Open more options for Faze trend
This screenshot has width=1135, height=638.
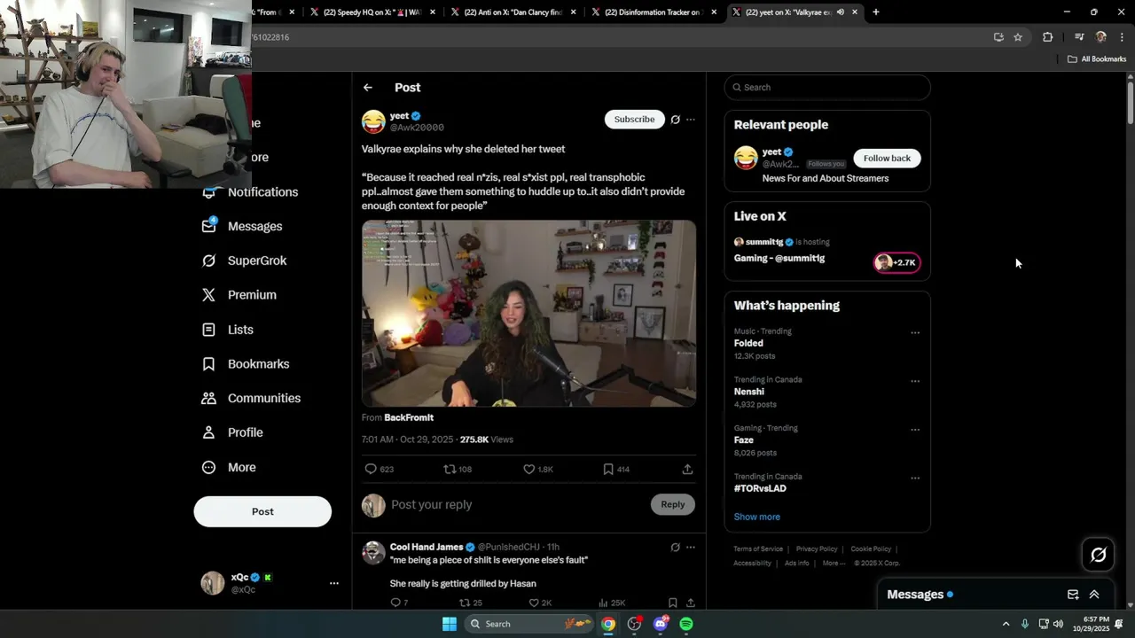(915, 431)
